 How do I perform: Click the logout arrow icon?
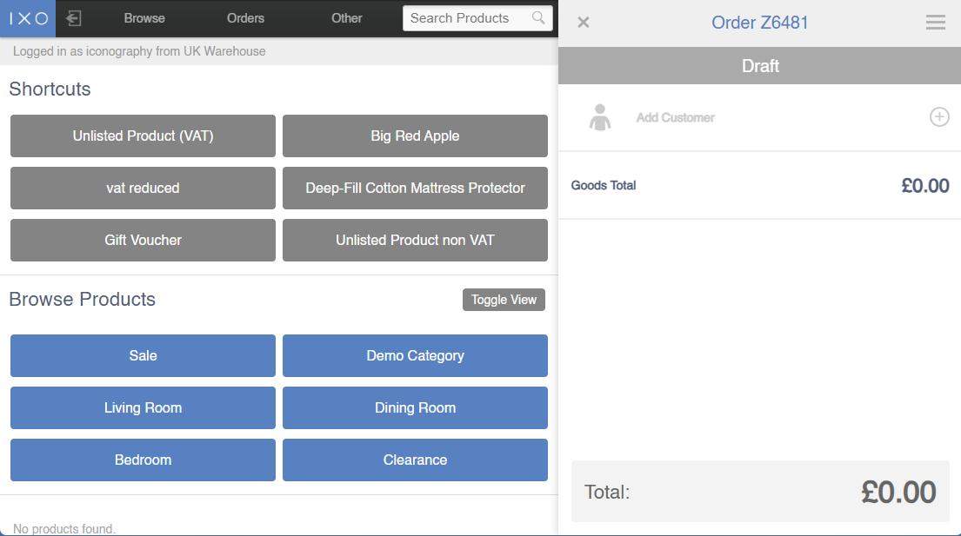(x=74, y=18)
